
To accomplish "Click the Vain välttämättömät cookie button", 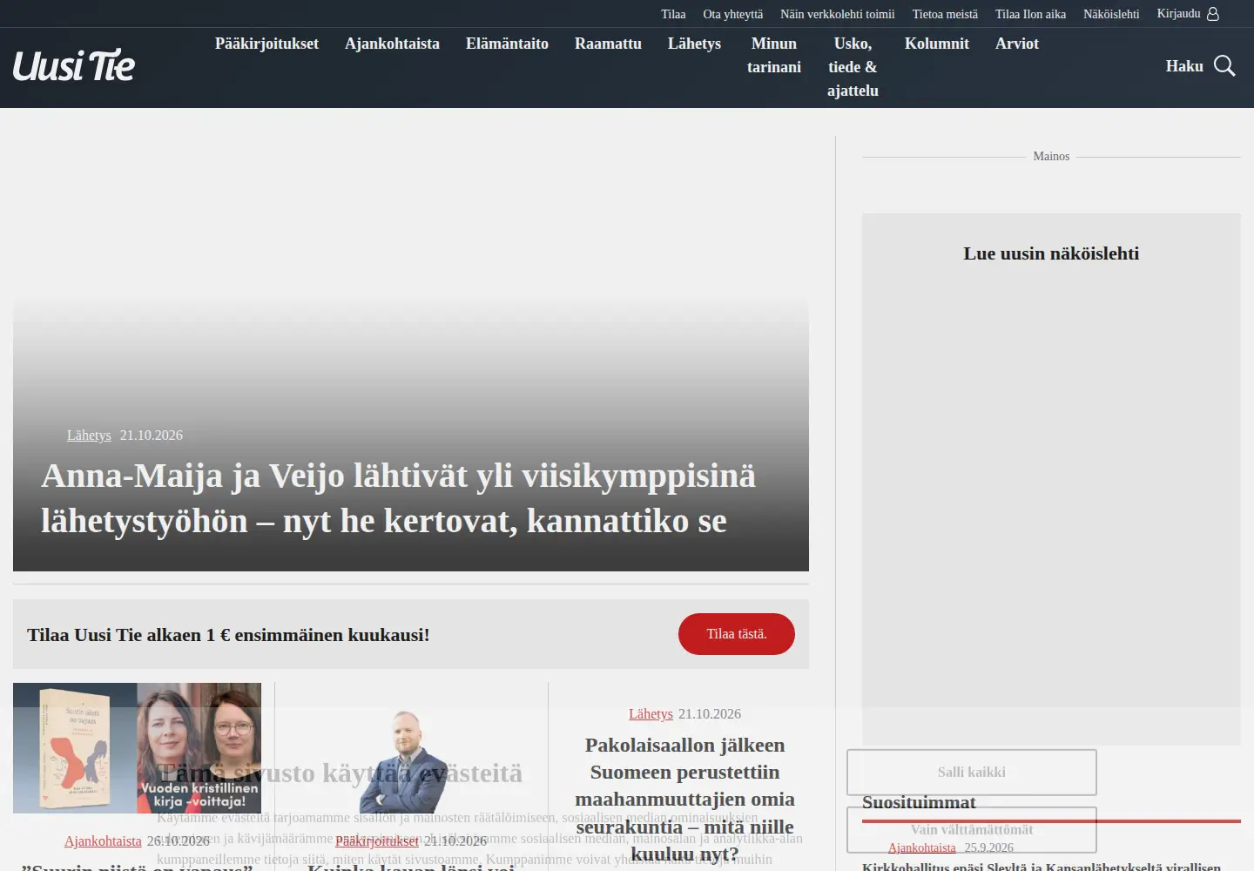I will pyautogui.click(x=972, y=830).
